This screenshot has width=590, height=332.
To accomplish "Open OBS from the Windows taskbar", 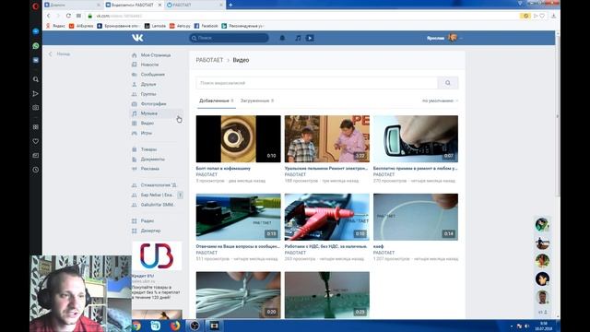I will point(195,326).
